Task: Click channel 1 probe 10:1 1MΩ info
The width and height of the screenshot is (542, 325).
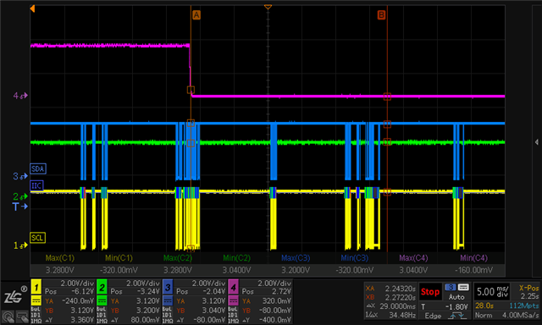Action: 36,315
